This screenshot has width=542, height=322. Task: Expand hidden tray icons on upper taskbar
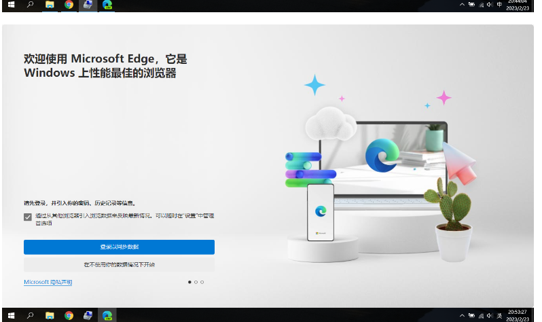[x=462, y=5]
